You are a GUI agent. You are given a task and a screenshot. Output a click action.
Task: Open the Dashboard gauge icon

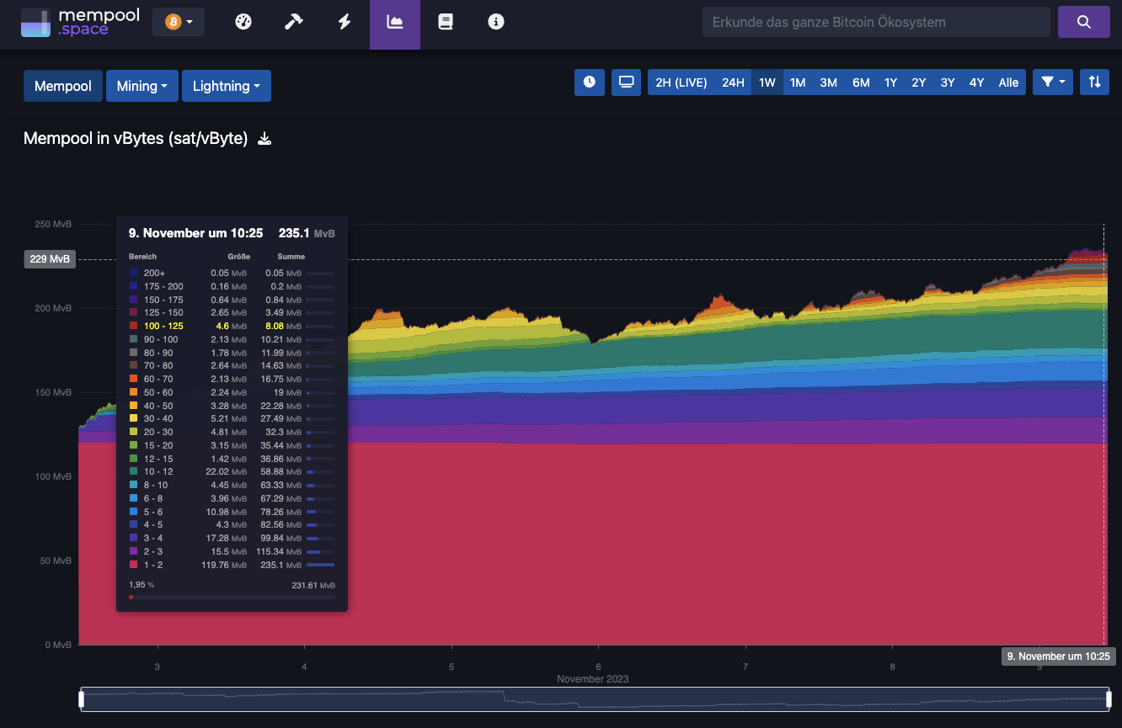click(x=243, y=22)
